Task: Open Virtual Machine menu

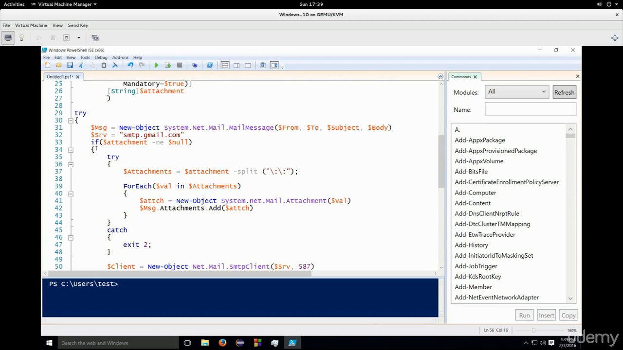Action: [x=31, y=25]
